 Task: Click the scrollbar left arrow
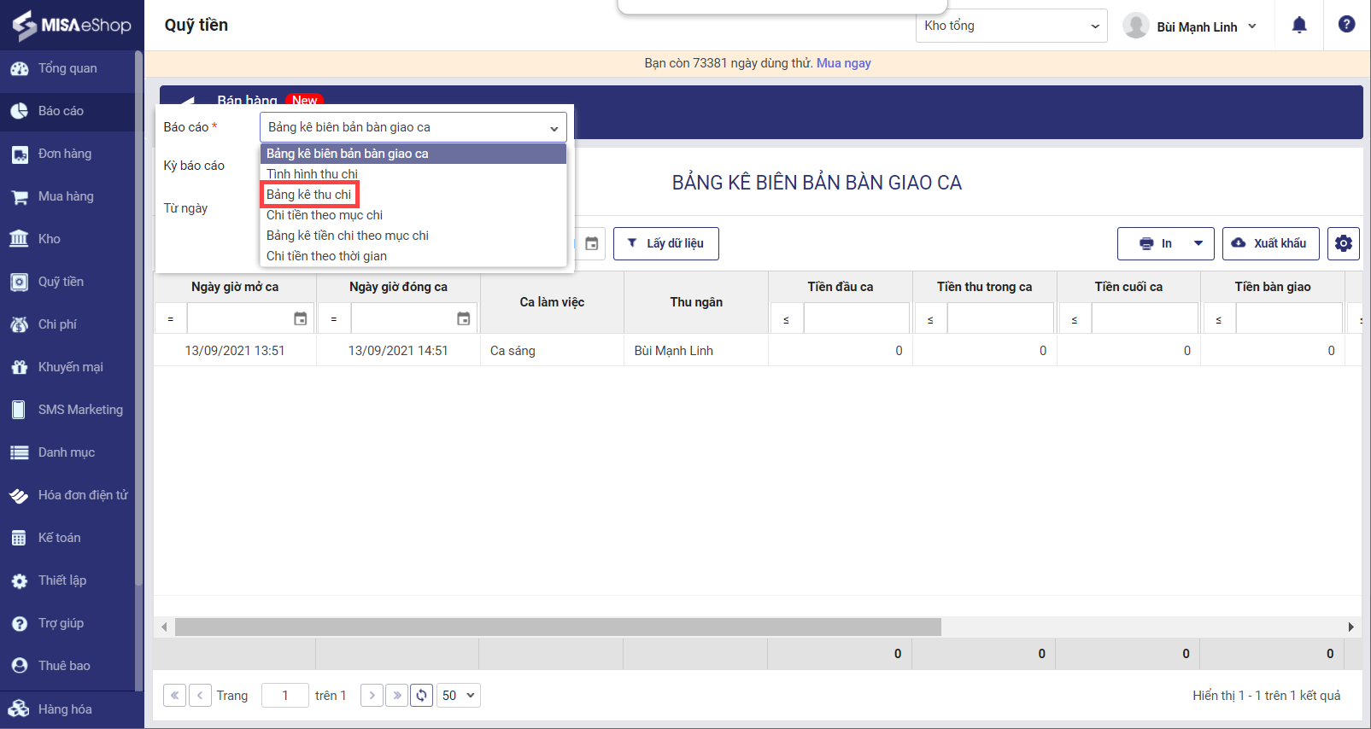click(165, 627)
